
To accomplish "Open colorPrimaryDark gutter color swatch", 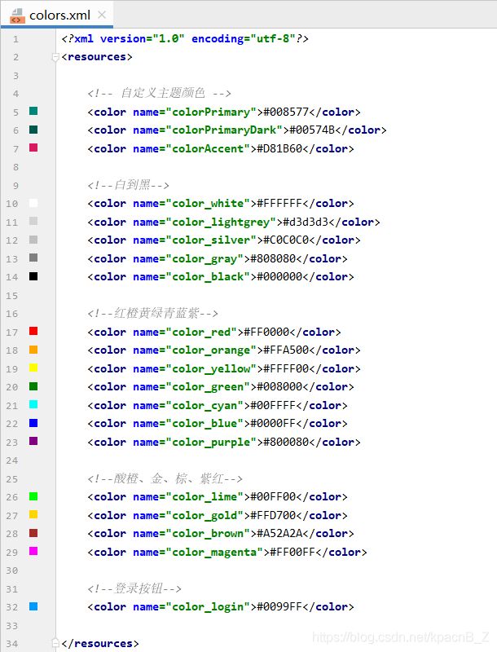I will pyautogui.click(x=33, y=130).
